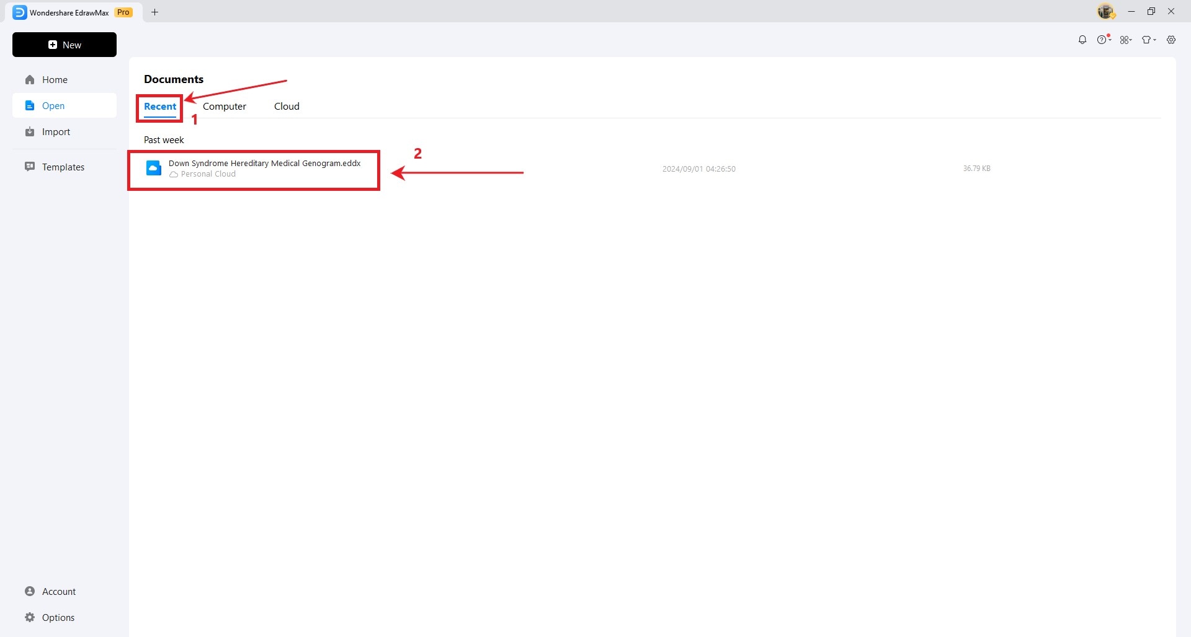Open the help question mark dropdown

[x=1104, y=40]
